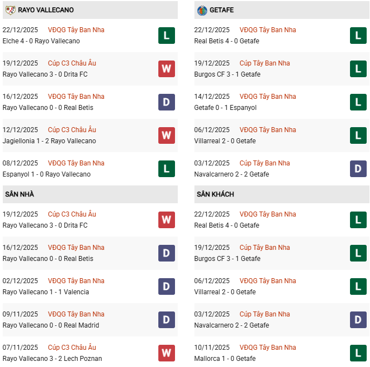
Task: Click the L badge for Elche match
Action: tap(166, 36)
